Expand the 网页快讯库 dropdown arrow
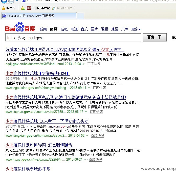This screenshot has width=176, height=171. click(x=74, y=8)
